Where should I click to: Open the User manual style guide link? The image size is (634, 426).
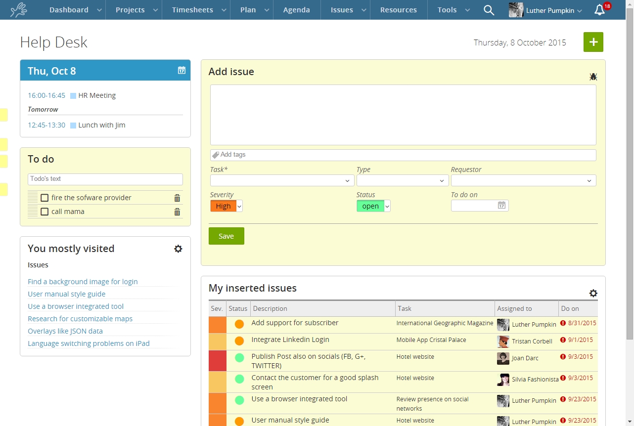(66, 294)
